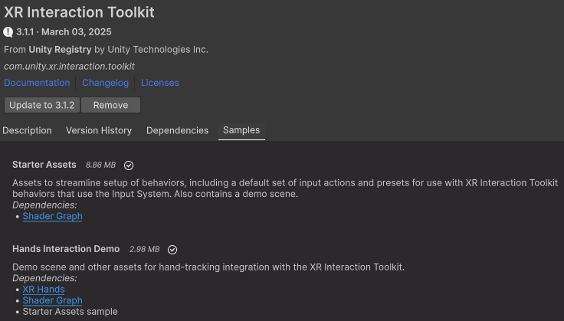Click the Starter Assets sample heading
The height and width of the screenshot is (321, 564).
click(44, 165)
